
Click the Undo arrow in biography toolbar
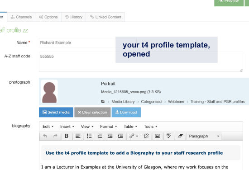click(x=45, y=136)
